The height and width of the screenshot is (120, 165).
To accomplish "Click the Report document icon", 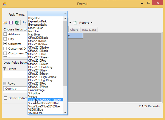I will (x=75, y=23).
